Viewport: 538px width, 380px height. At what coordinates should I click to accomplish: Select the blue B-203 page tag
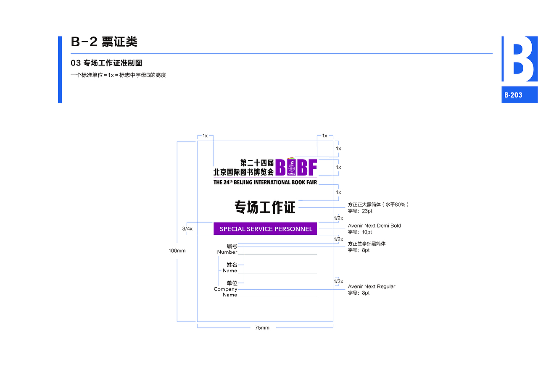coord(520,95)
